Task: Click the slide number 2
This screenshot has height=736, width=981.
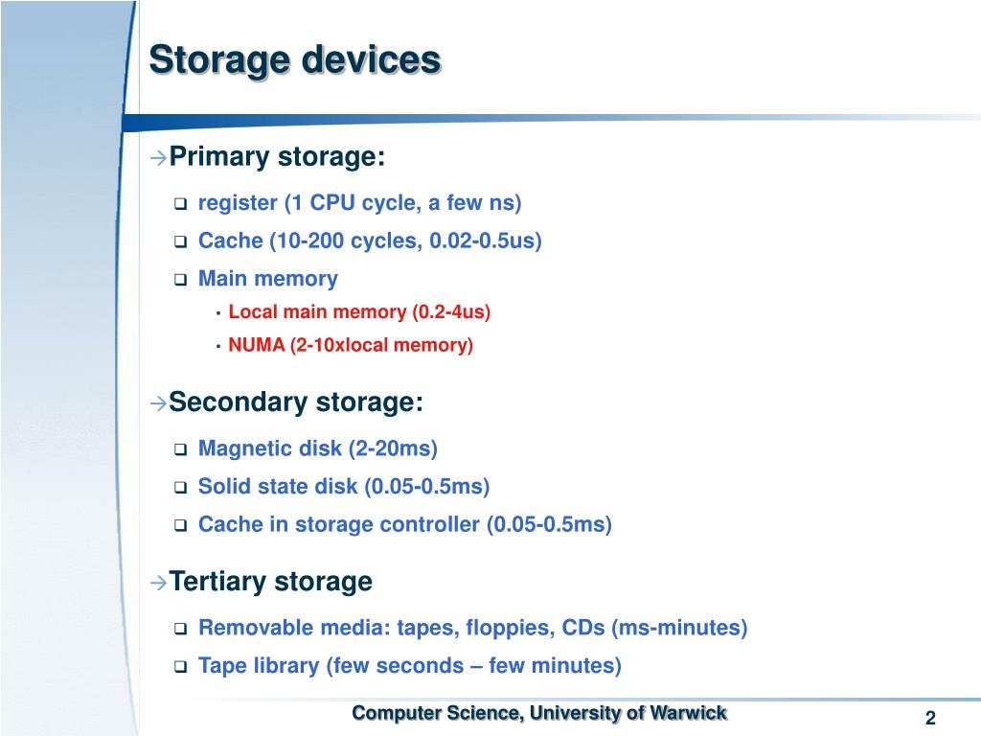Action: [x=930, y=718]
